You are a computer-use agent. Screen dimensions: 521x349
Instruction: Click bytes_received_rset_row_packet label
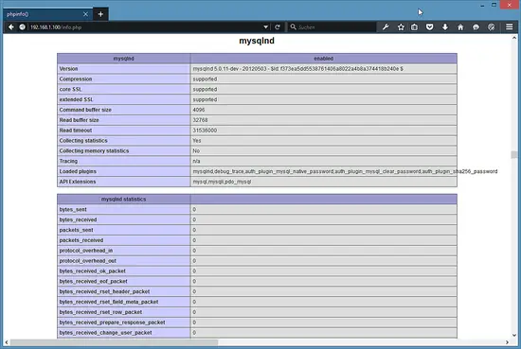(100, 312)
